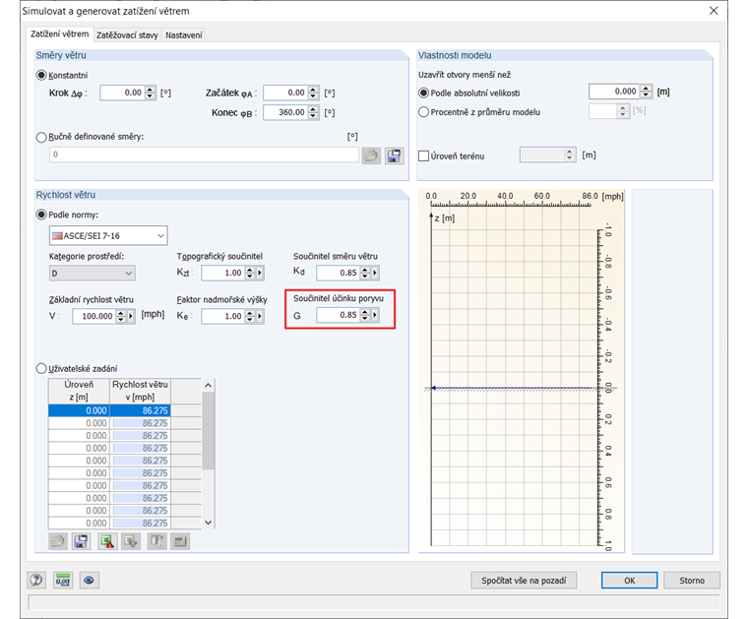Click the Spočítat vše na pozadí button
748x619 pixels.
point(524,581)
